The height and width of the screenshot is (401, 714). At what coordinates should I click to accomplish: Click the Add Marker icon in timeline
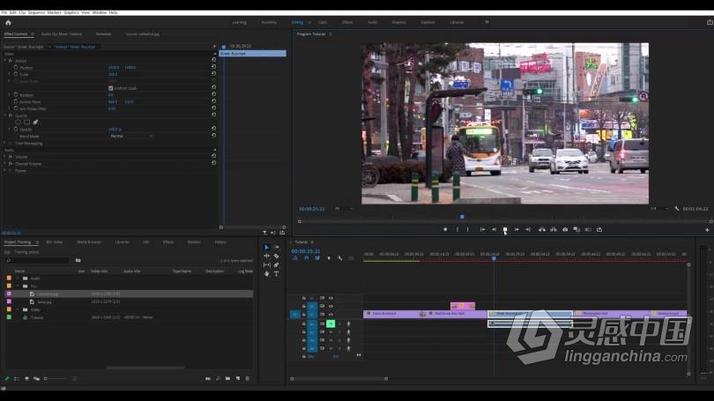click(x=329, y=258)
